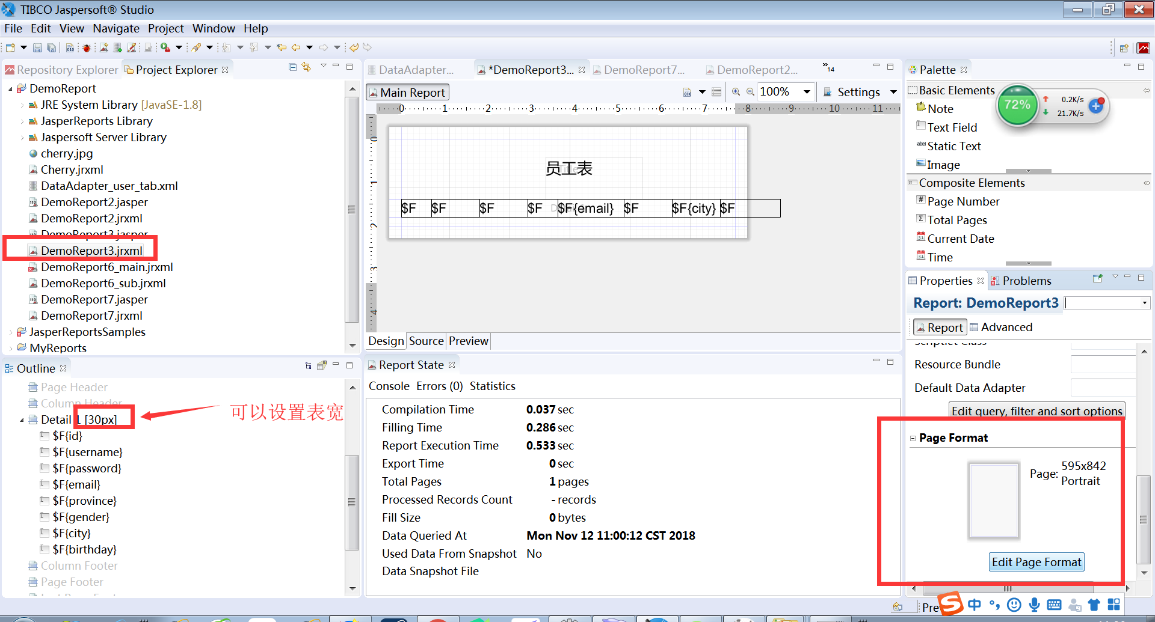The width and height of the screenshot is (1155, 622).
Task: Select the Text Field palette element
Action: tap(947, 127)
